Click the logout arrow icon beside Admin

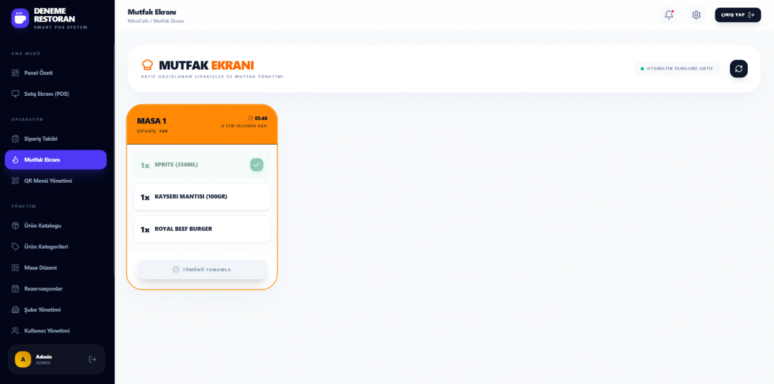[92, 359]
